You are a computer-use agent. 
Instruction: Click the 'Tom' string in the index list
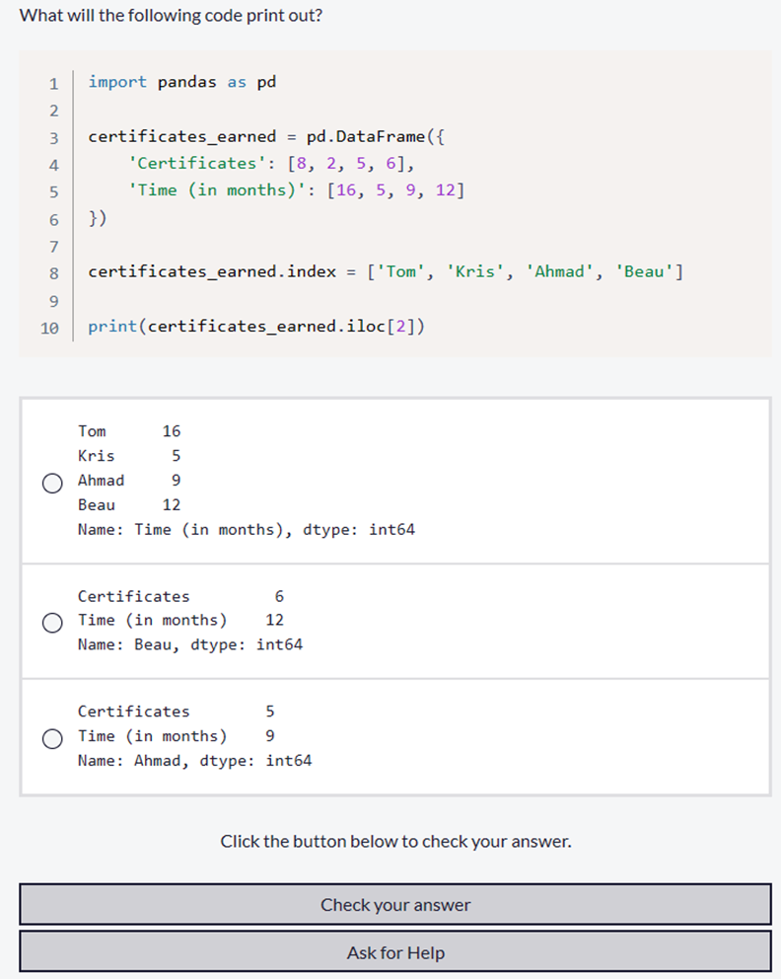coord(401,271)
